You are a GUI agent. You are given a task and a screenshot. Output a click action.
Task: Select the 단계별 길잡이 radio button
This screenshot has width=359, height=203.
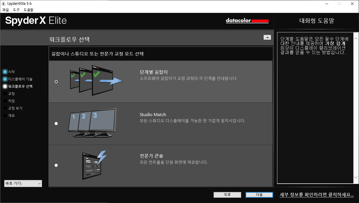[x=56, y=82]
